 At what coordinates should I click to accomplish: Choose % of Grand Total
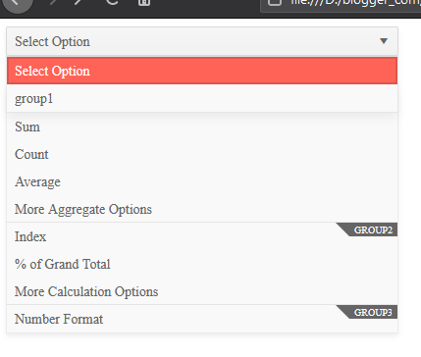tap(202, 264)
